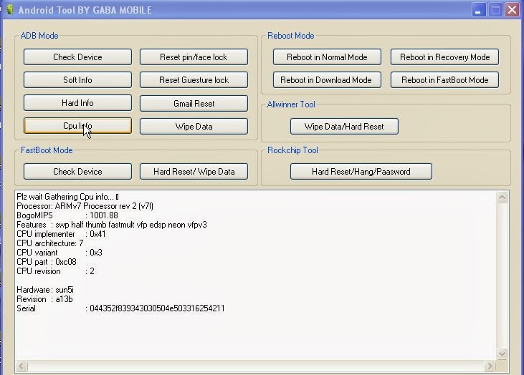The width and height of the screenshot is (524, 375).
Task: Click 'Plz wait Gathering Cpu info' line
Action: click(x=67, y=197)
